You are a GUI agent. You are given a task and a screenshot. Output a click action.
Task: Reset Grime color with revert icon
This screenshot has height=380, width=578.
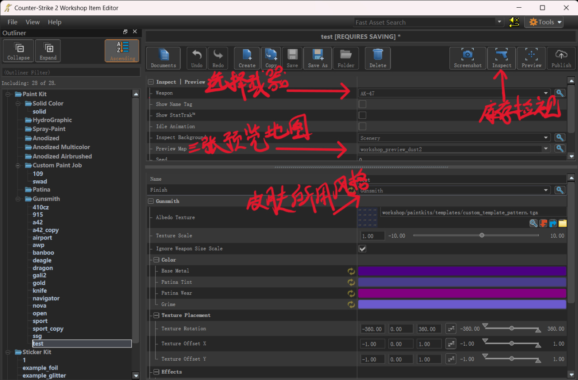click(x=351, y=305)
